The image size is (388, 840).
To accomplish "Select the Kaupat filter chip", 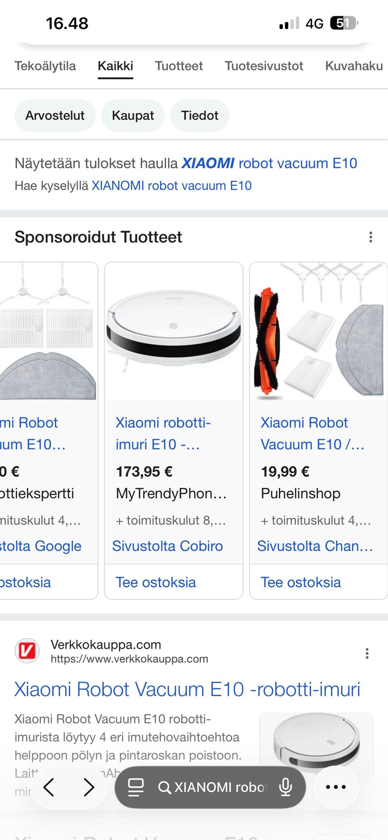I will (x=133, y=116).
